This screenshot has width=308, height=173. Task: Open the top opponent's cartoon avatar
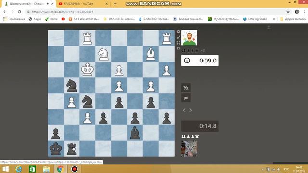(x=189, y=37)
